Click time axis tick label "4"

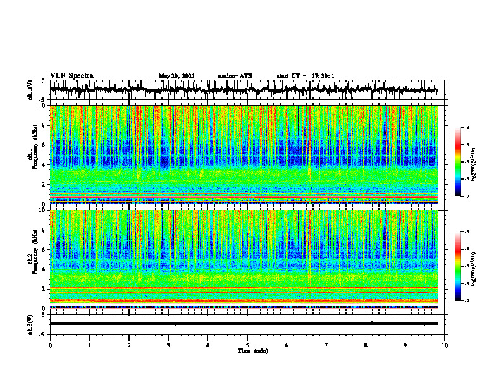[x=208, y=345]
